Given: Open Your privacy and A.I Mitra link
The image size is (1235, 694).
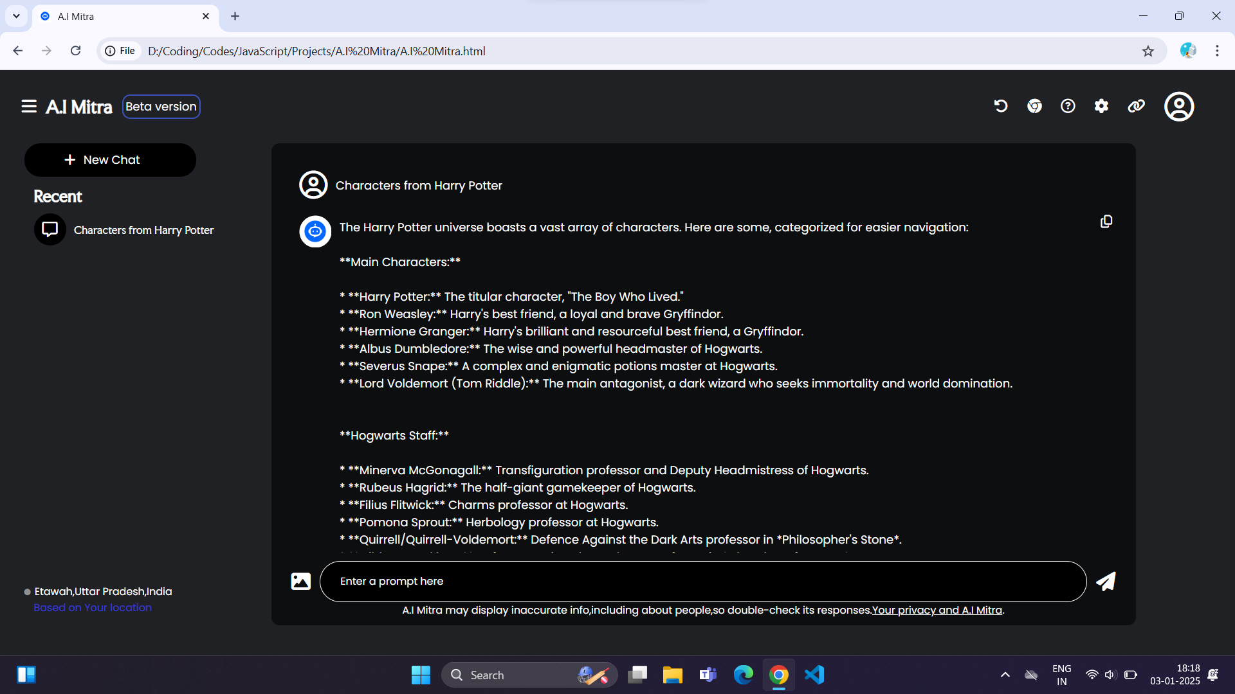Looking at the screenshot, I should coord(937,610).
